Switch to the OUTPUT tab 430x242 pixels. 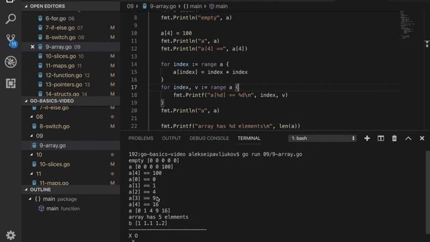pyautogui.click(x=171, y=138)
